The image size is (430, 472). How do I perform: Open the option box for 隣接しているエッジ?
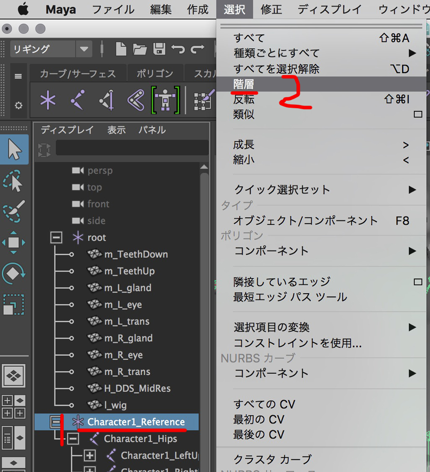coord(418,282)
